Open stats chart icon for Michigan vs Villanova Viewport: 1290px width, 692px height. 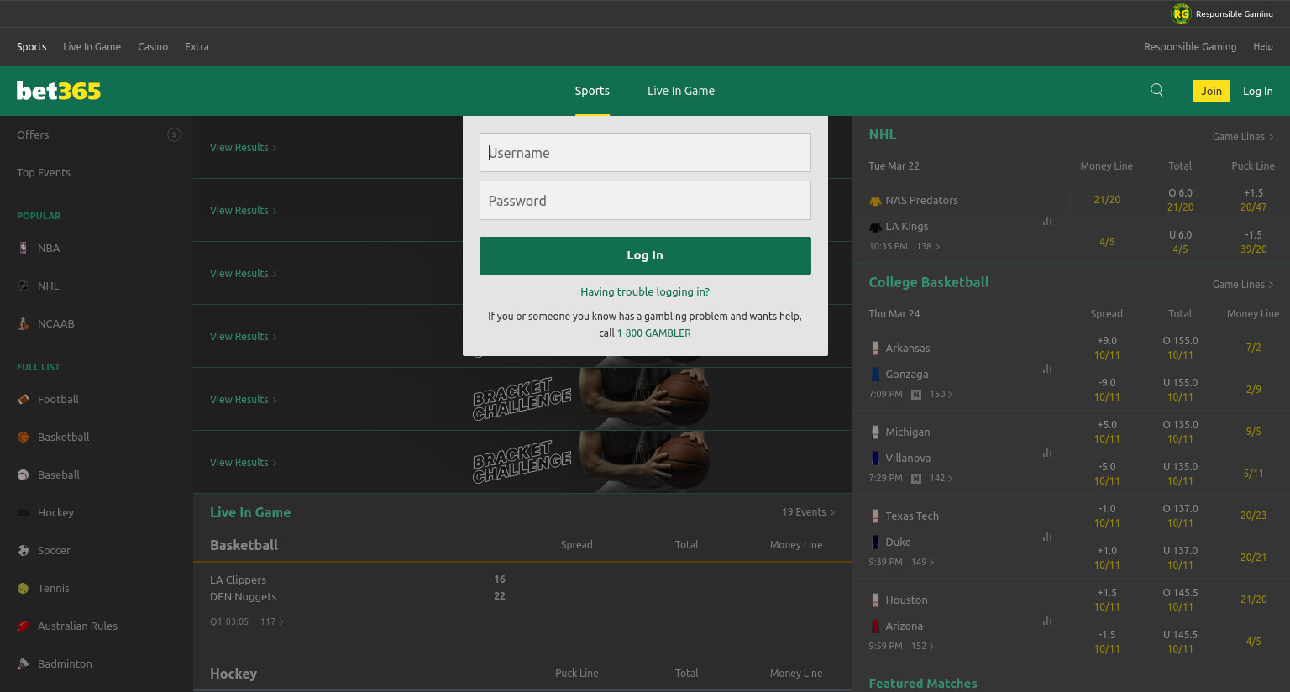coord(1047,453)
